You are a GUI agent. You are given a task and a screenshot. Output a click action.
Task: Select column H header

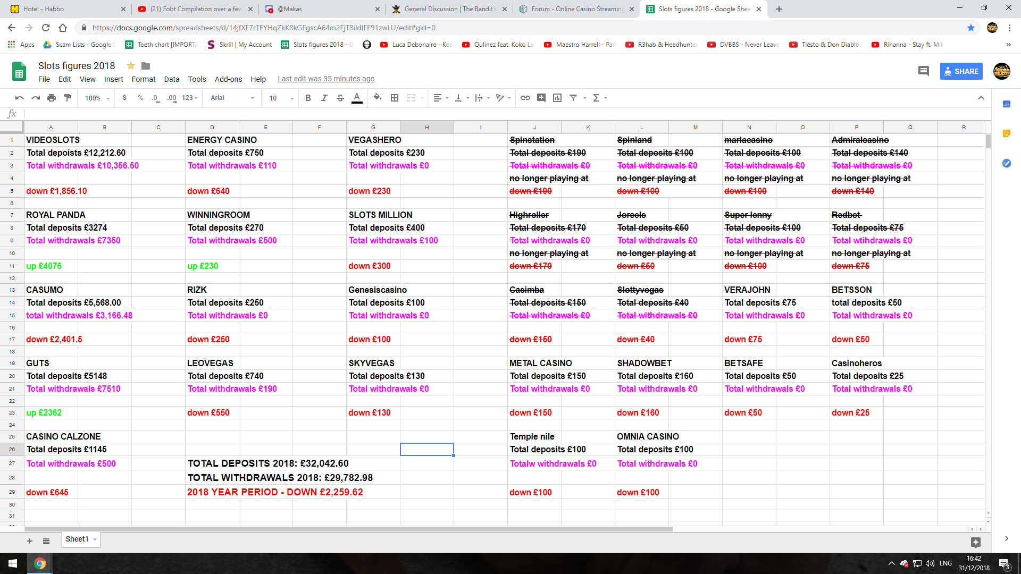coord(426,127)
